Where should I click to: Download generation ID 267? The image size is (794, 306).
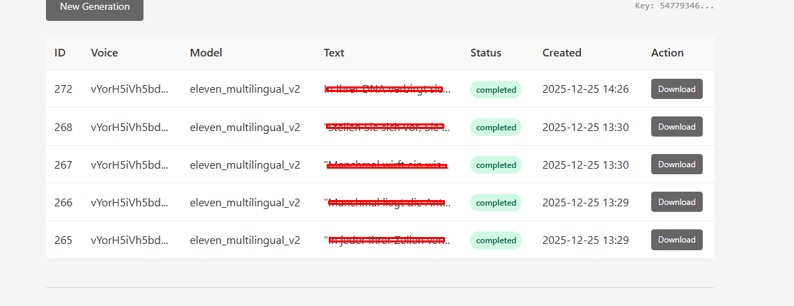(x=676, y=164)
